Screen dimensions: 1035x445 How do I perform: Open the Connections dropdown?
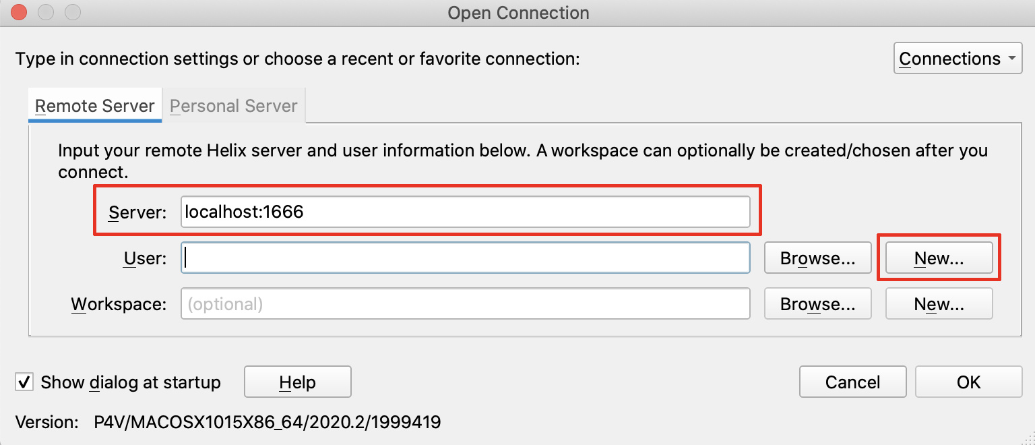coord(958,59)
